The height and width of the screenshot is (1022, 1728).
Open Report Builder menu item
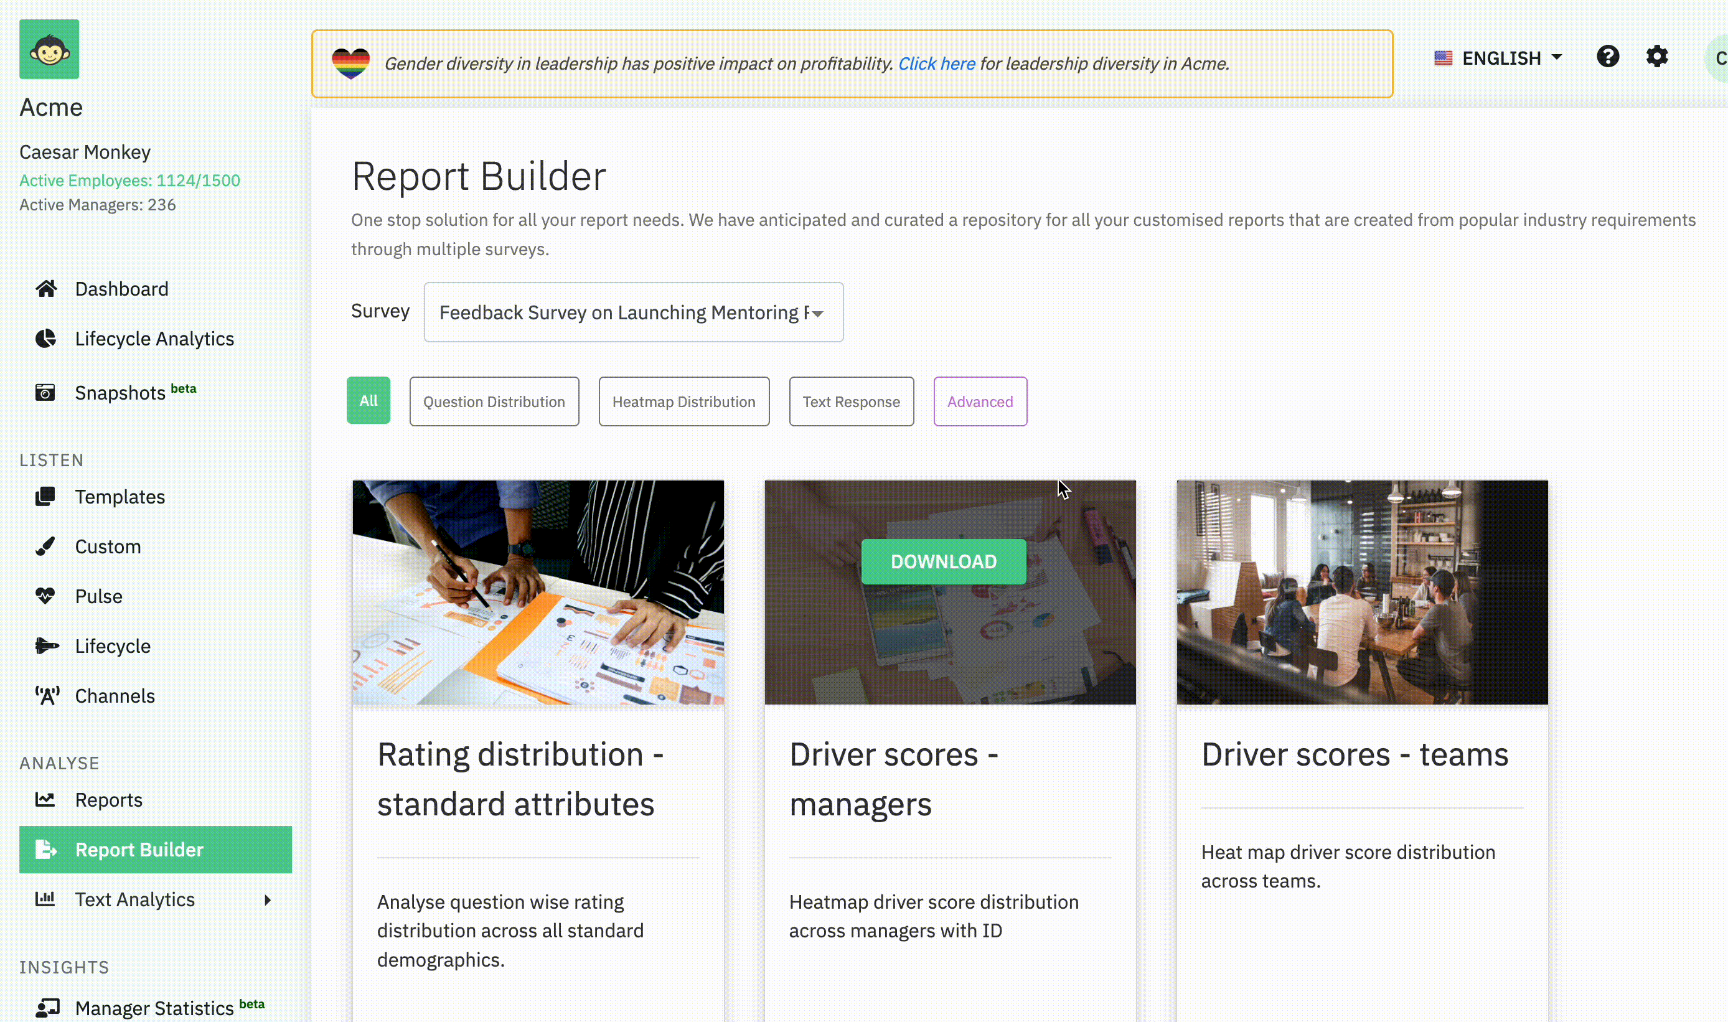point(155,849)
